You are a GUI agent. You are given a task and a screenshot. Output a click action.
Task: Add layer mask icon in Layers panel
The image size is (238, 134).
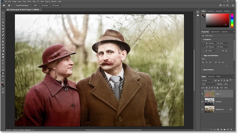[x=218, y=130]
